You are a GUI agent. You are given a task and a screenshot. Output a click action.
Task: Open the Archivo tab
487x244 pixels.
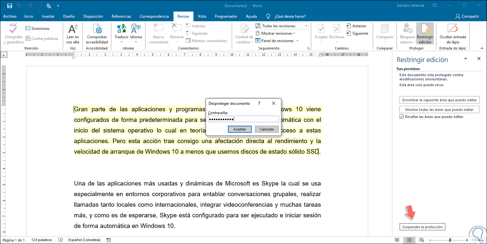tap(10, 16)
